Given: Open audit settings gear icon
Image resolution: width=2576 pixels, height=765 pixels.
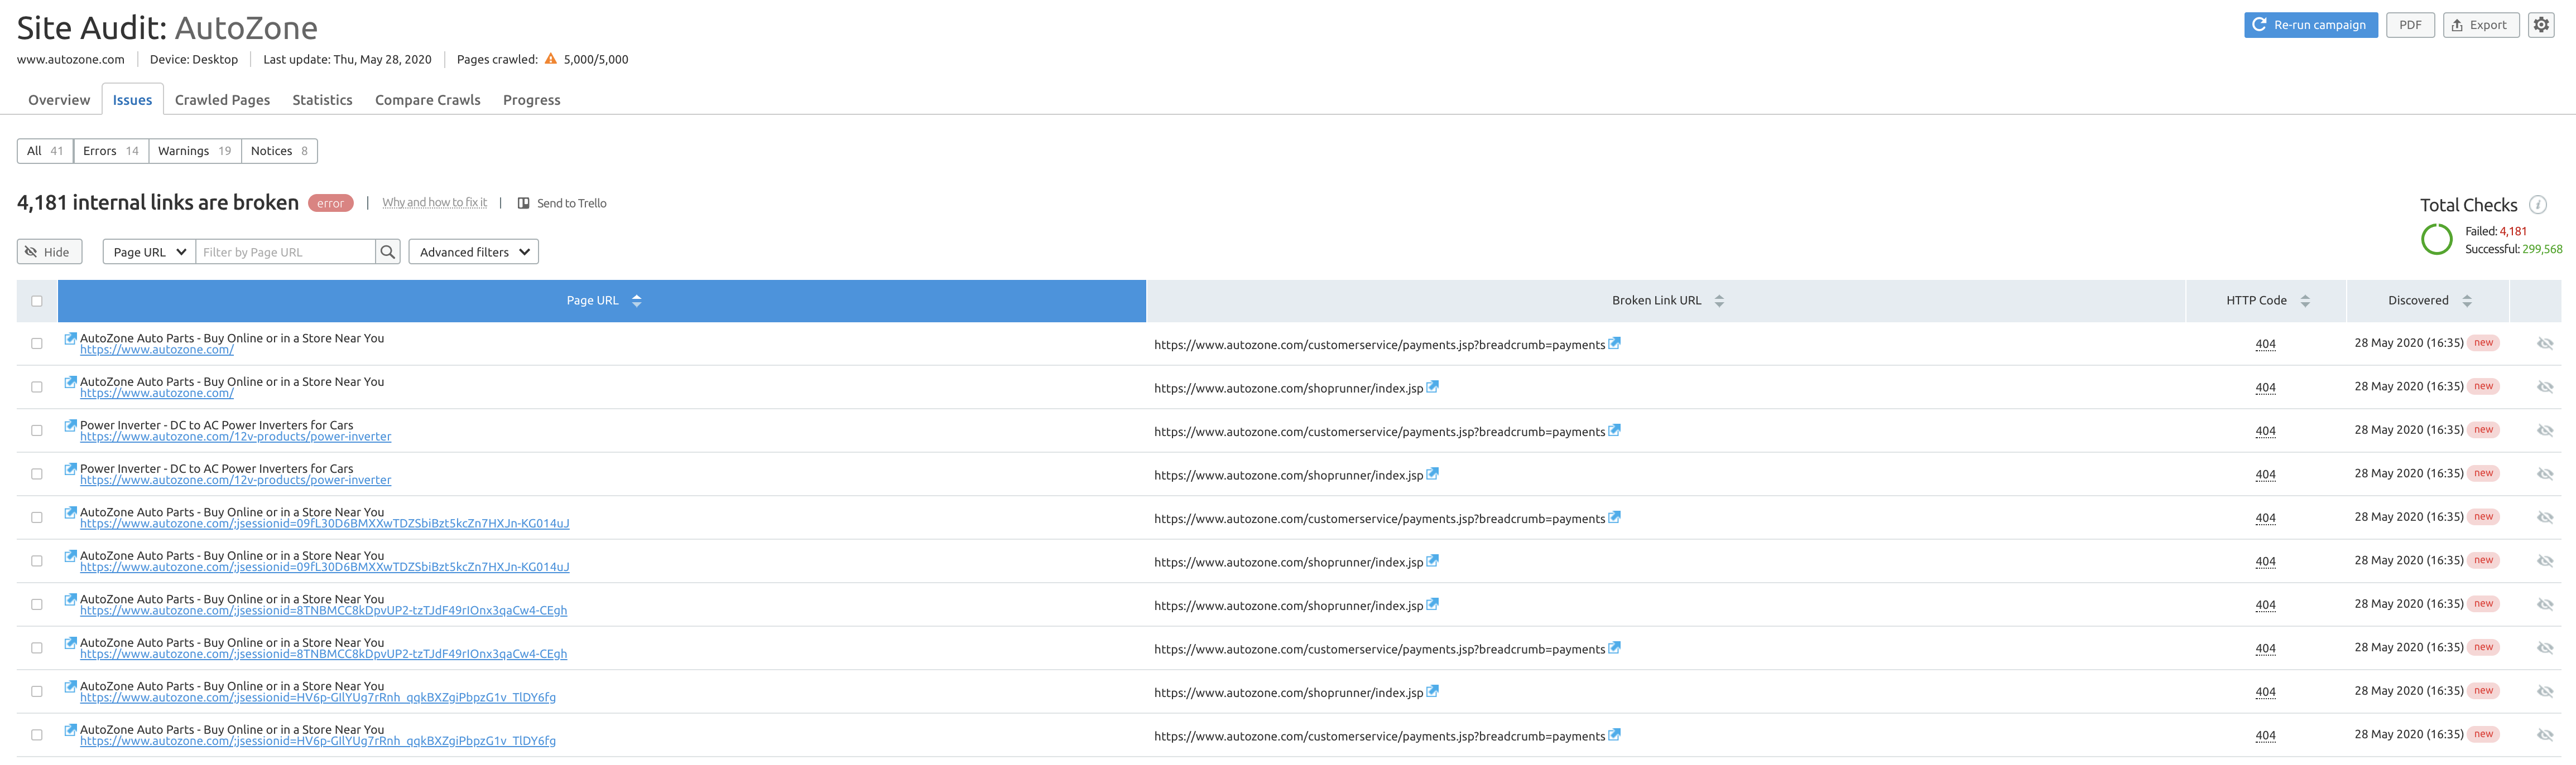Looking at the screenshot, I should (2541, 25).
